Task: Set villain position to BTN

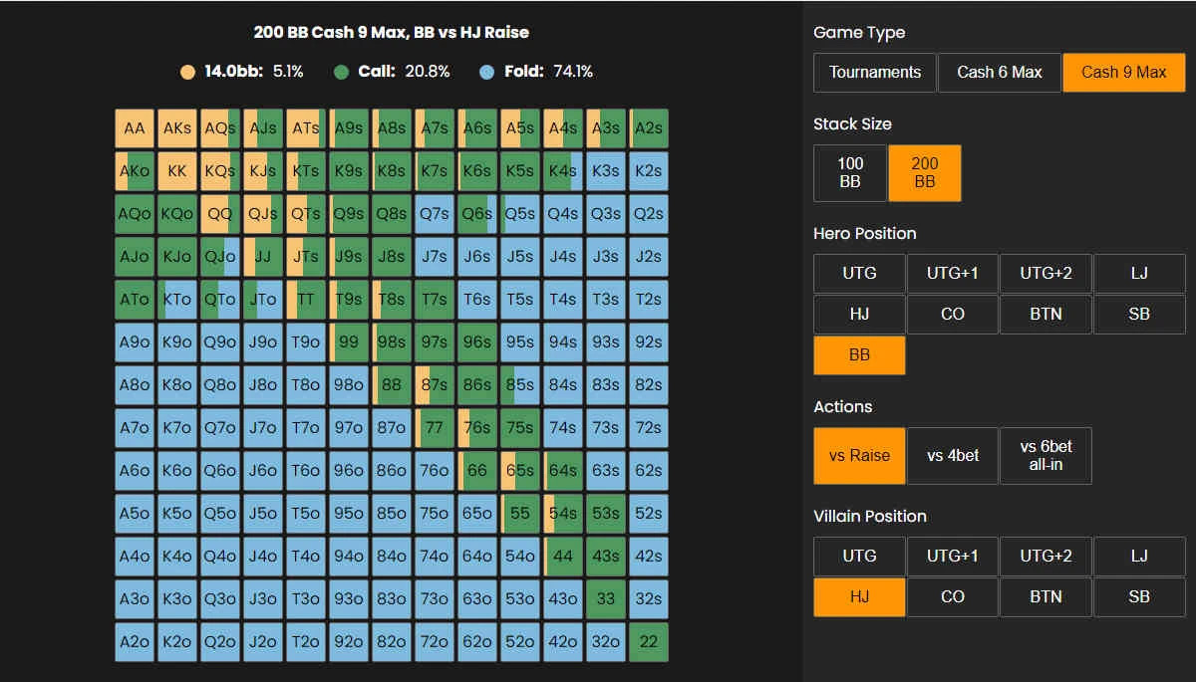Action: [x=1046, y=596]
